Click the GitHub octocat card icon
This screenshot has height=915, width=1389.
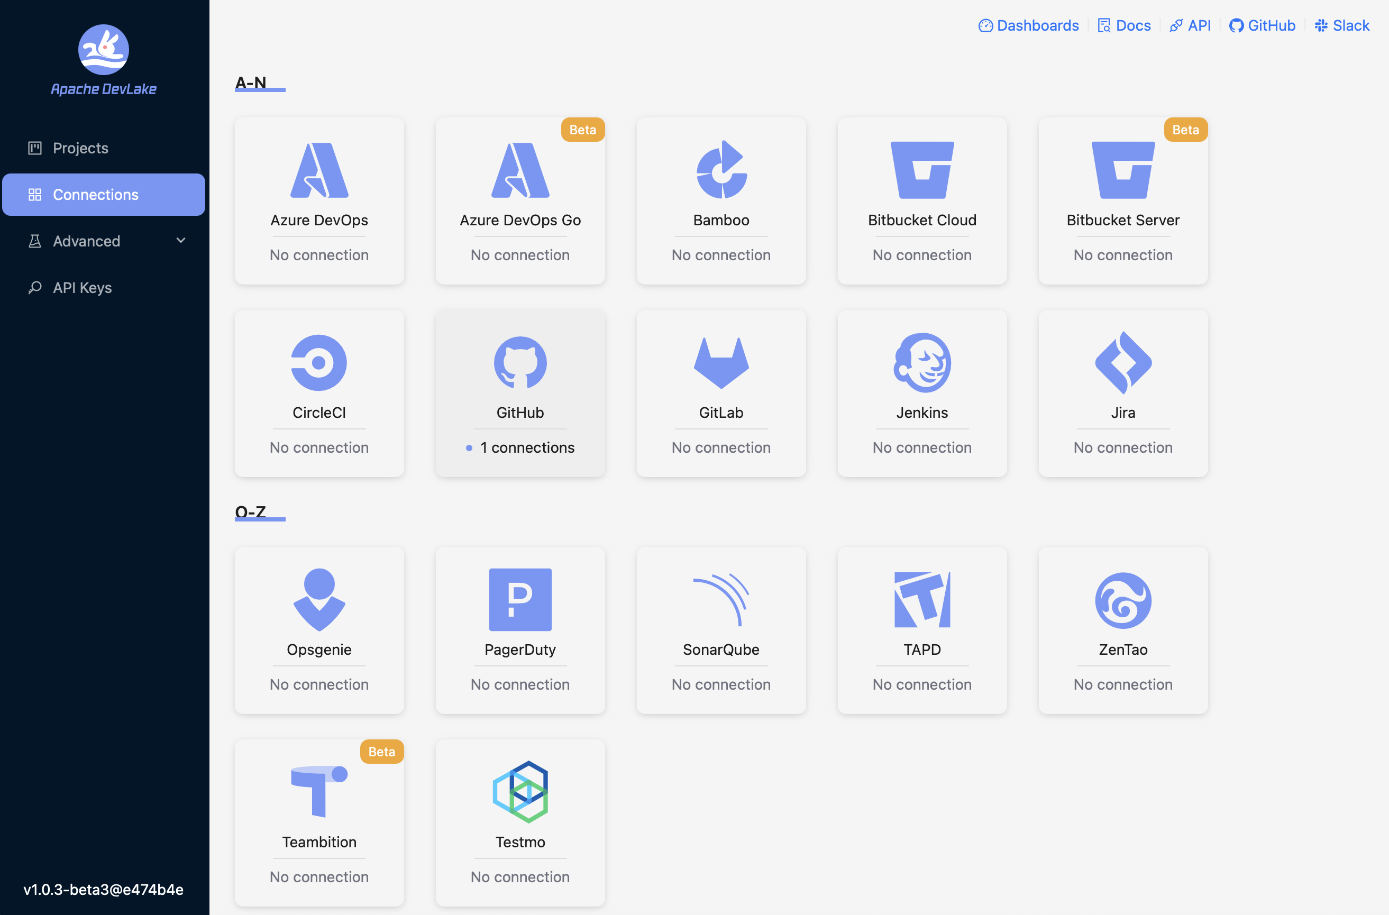(520, 362)
